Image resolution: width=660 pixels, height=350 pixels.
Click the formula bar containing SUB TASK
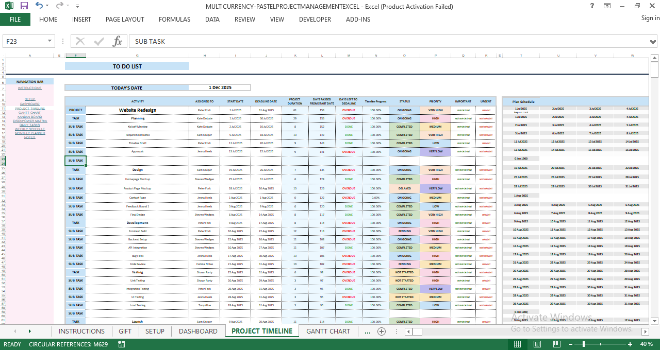389,41
